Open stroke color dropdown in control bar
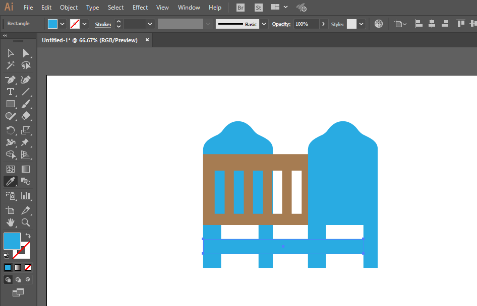This screenshot has width=477, height=306. pos(85,24)
